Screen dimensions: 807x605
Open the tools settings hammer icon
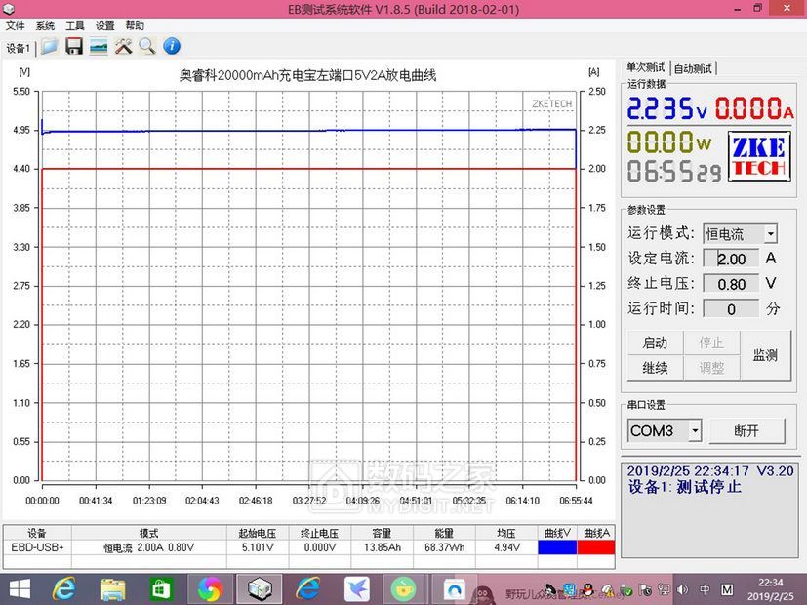pyautogui.click(x=123, y=46)
